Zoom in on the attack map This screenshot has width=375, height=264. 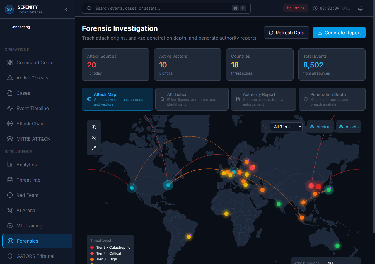(94, 127)
